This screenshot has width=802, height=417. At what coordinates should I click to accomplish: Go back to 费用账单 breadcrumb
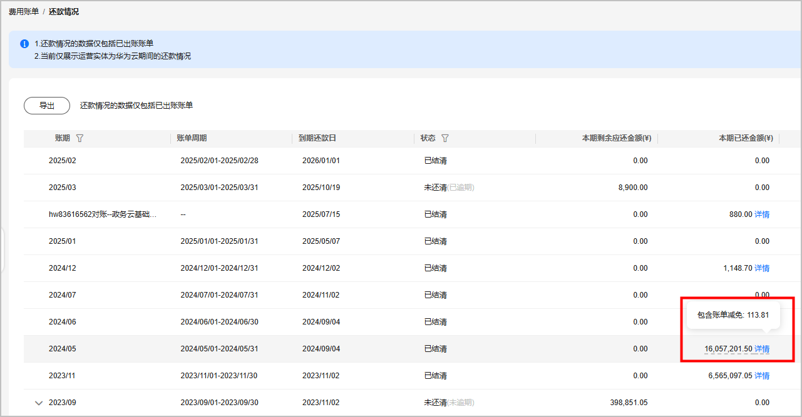coord(23,12)
